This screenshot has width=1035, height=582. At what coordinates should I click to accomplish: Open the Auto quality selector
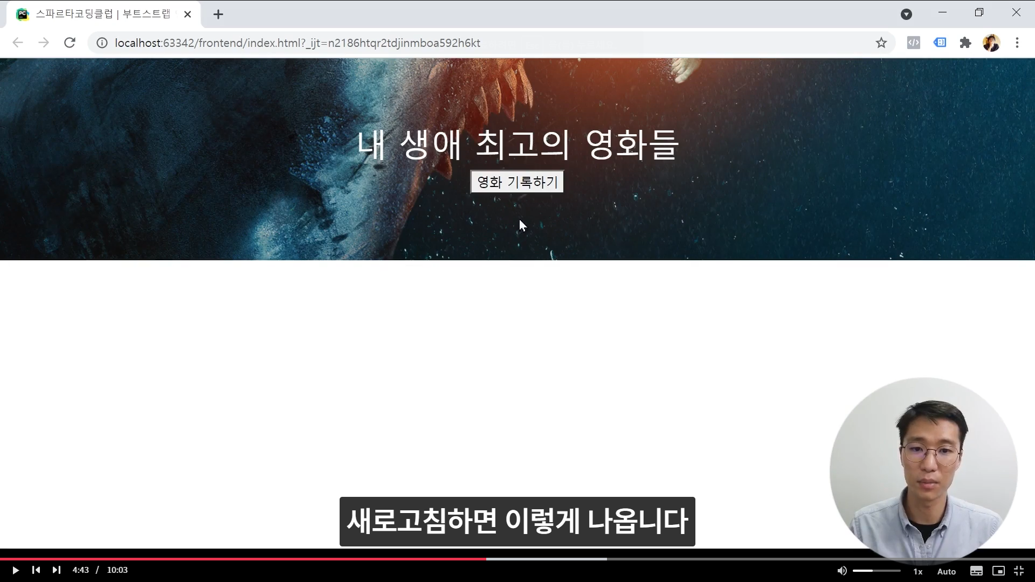[x=947, y=571]
